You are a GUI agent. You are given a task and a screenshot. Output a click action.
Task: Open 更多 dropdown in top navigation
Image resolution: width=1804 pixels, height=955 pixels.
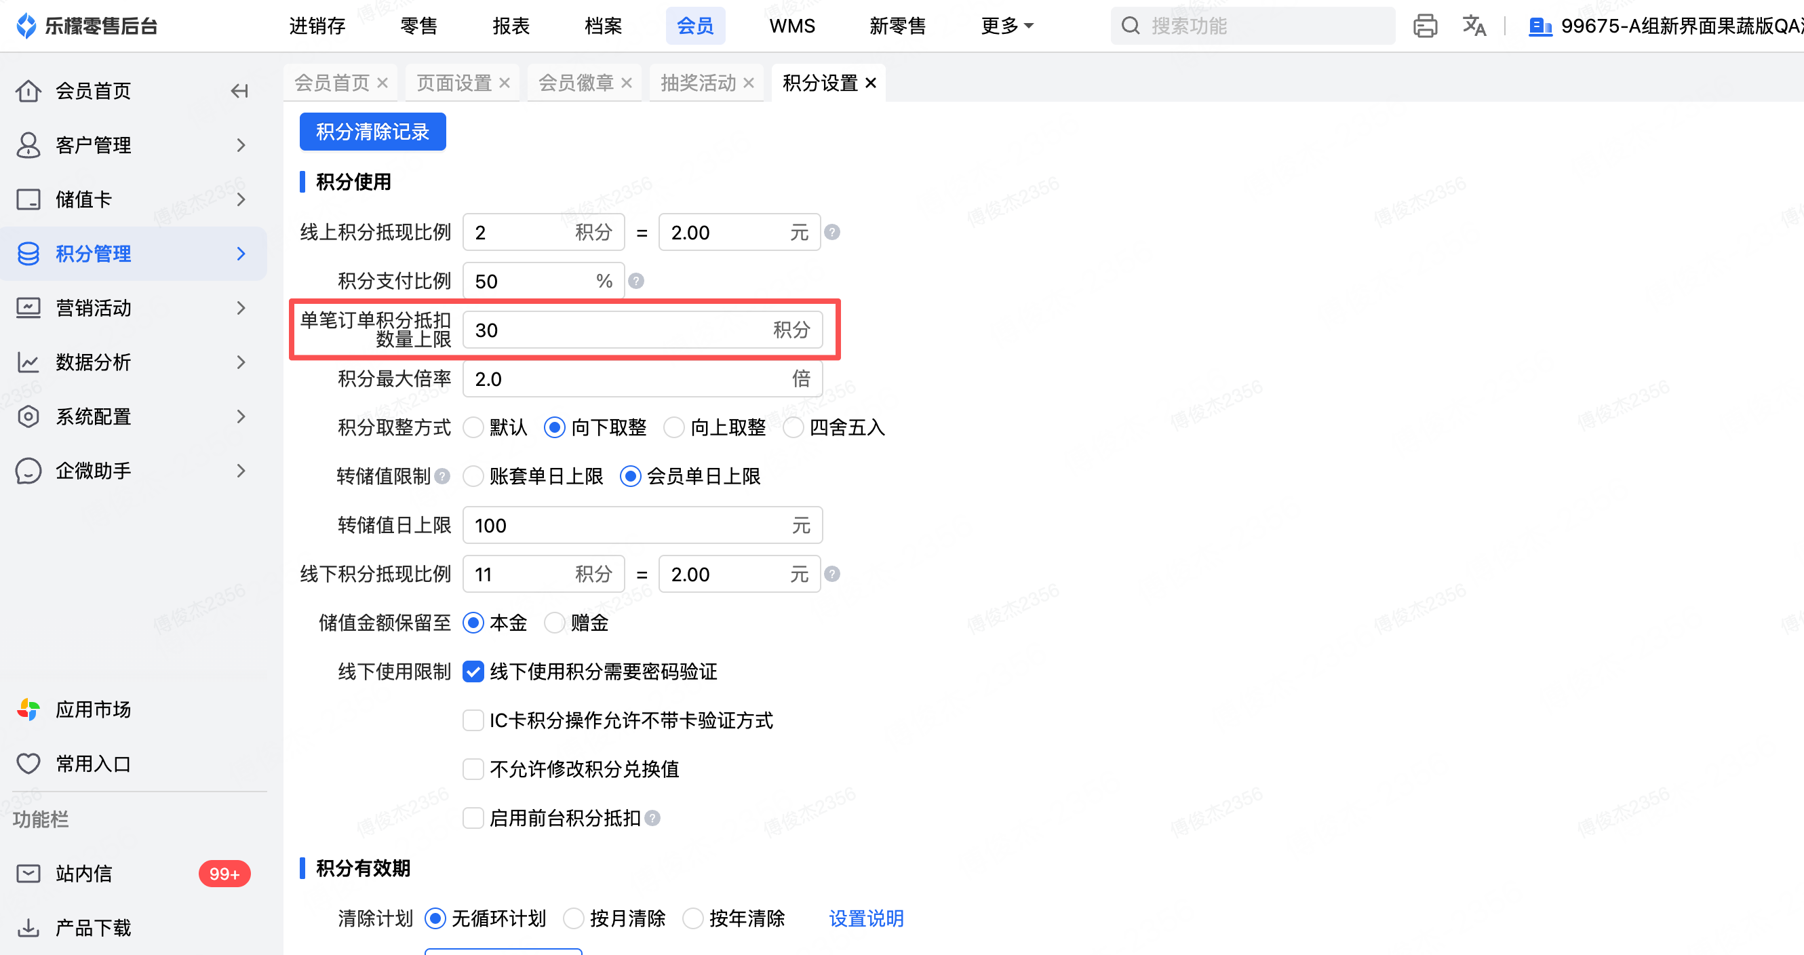coord(1006,26)
